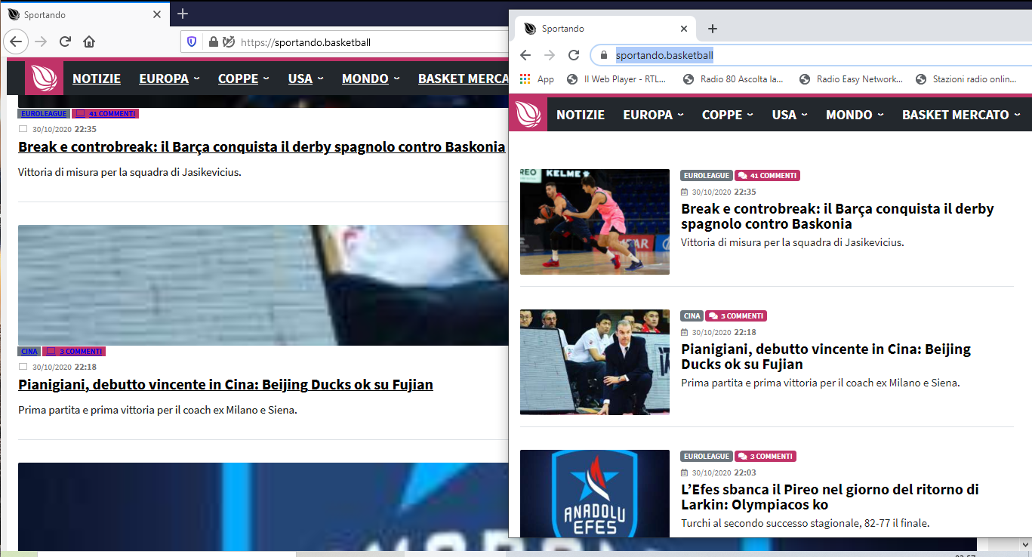
Task: Click EUROLEAGUE tag above Barça article in Firefox
Action: point(44,114)
